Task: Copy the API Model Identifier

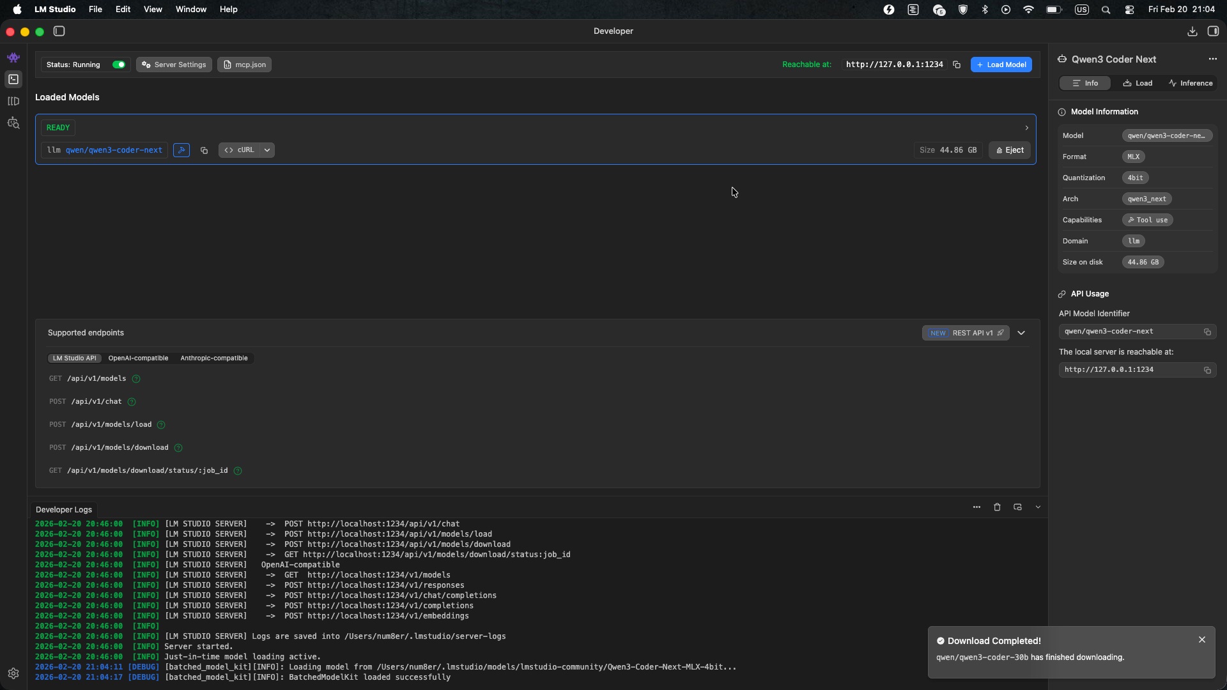Action: click(1207, 332)
